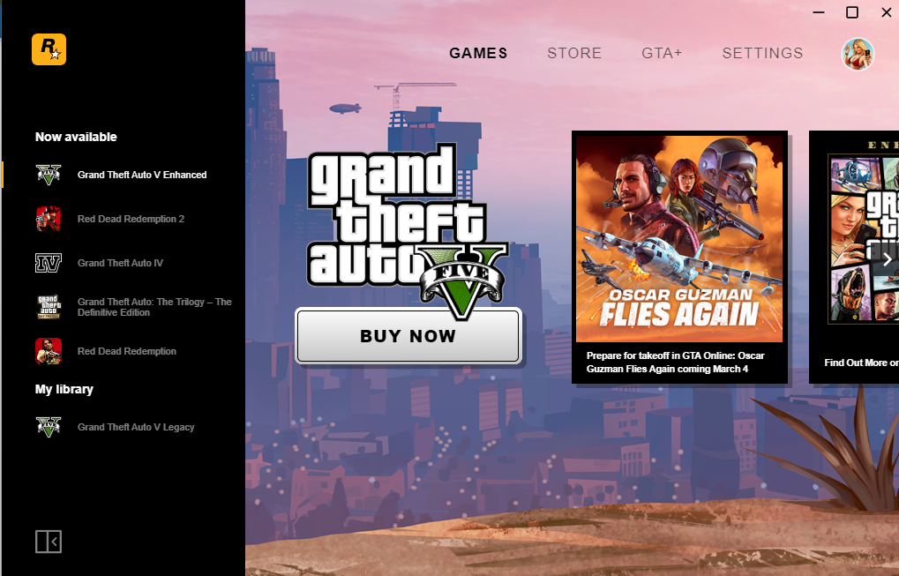Viewport: 899px width, 576px height.
Task: Select Grand Theft Auto V Legacy icon
Action: (x=49, y=427)
